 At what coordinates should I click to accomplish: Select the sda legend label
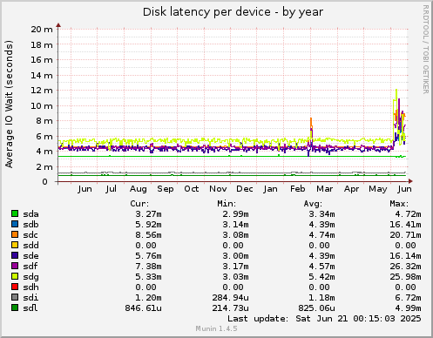click(30, 214)
